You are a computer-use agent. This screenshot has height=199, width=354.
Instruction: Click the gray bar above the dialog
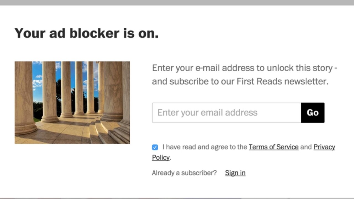point(177,2)
